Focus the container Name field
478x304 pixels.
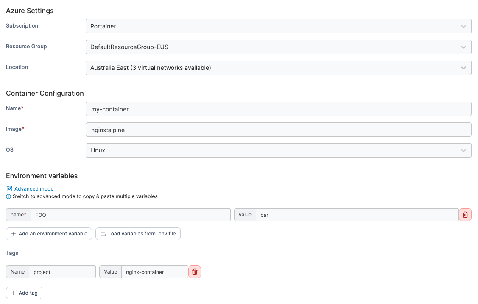point(278,109)
